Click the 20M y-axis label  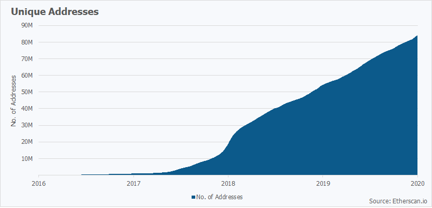[x=27, y=142]
